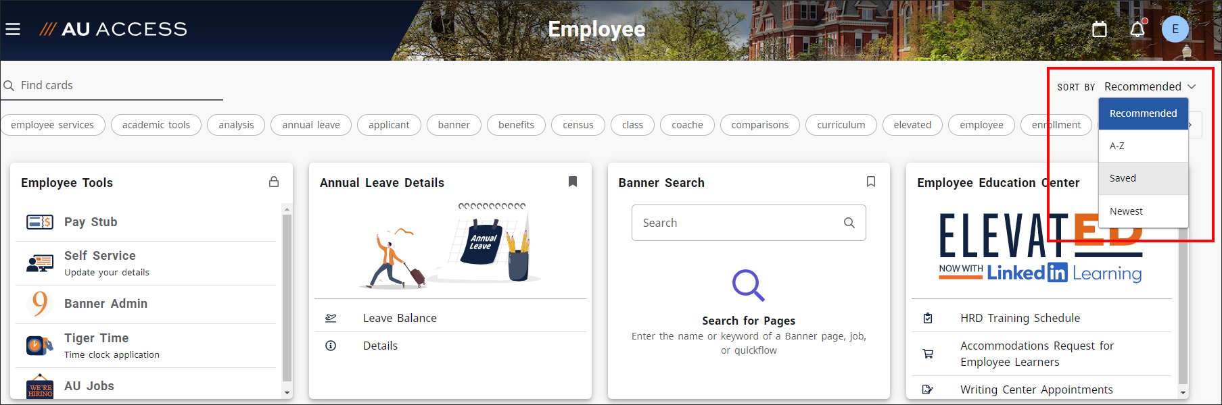Filter by elevated tag
Image resolution: width=1222 pixels, height=405 pixels.
tap(912, 125)
